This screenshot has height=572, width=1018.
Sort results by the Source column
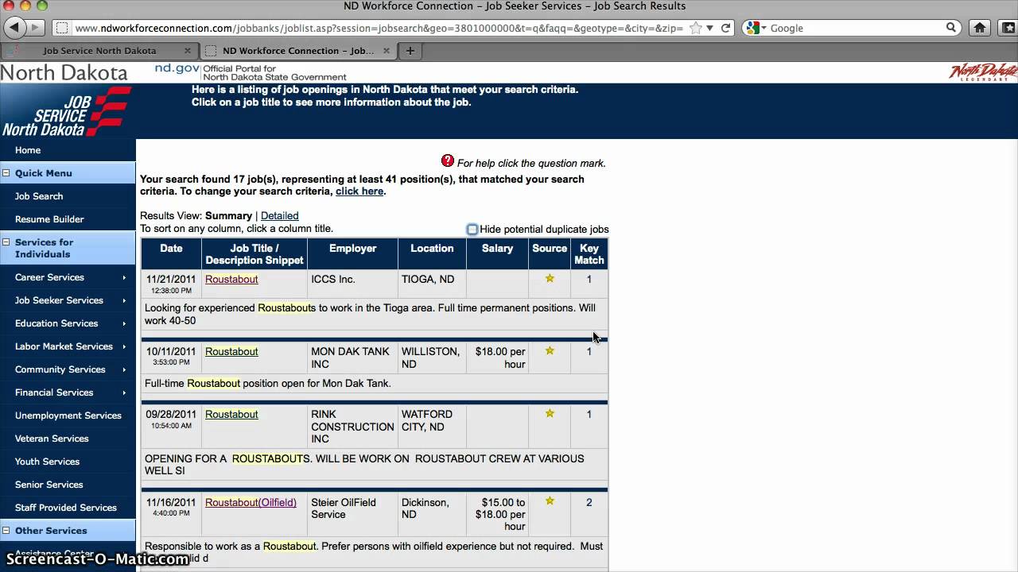coord(550,248)
